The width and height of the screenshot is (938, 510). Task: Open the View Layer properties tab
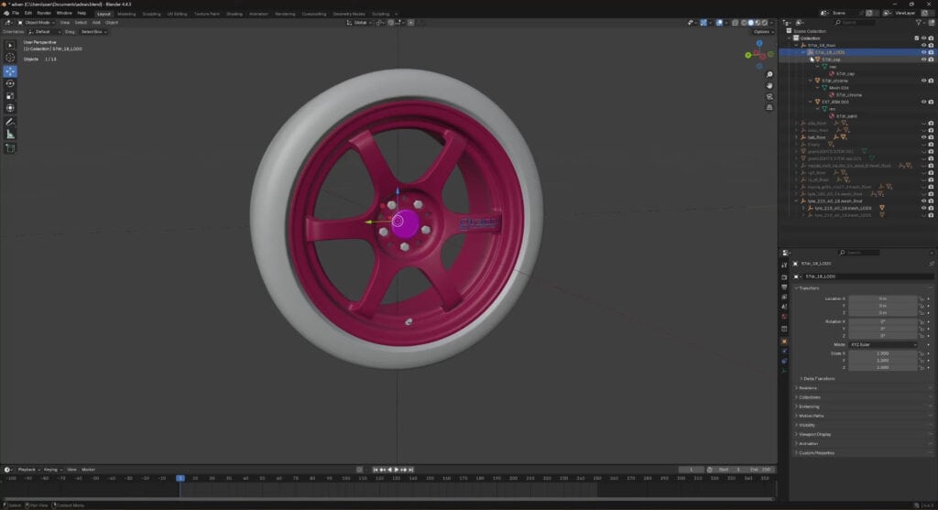[784, 298]
